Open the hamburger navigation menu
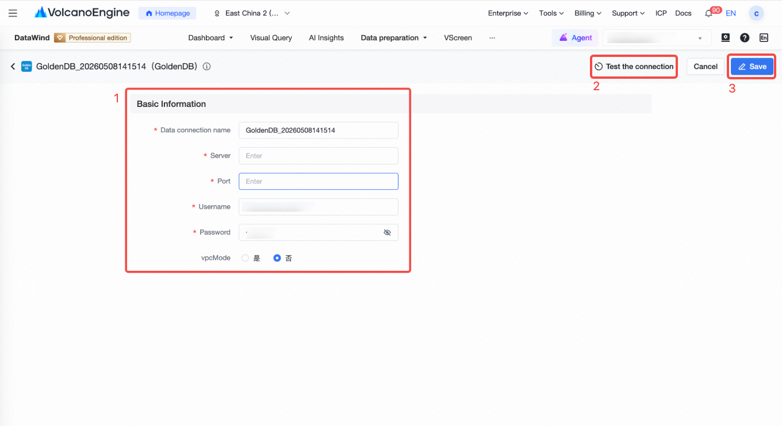 pos(13,13)
